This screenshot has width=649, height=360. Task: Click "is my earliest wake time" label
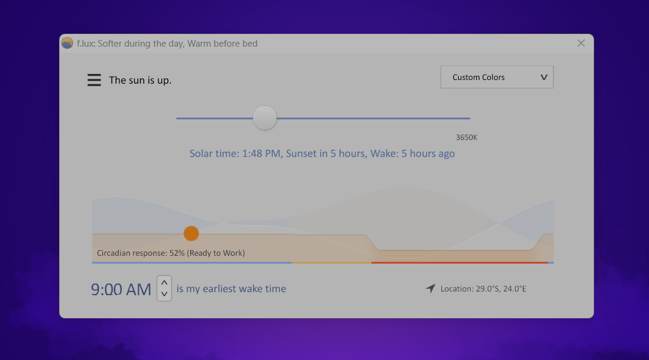pos(231,289)
